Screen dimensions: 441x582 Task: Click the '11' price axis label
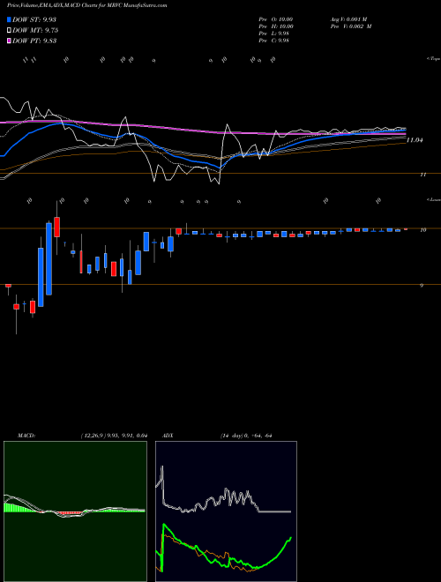click(x=422, y=174)
